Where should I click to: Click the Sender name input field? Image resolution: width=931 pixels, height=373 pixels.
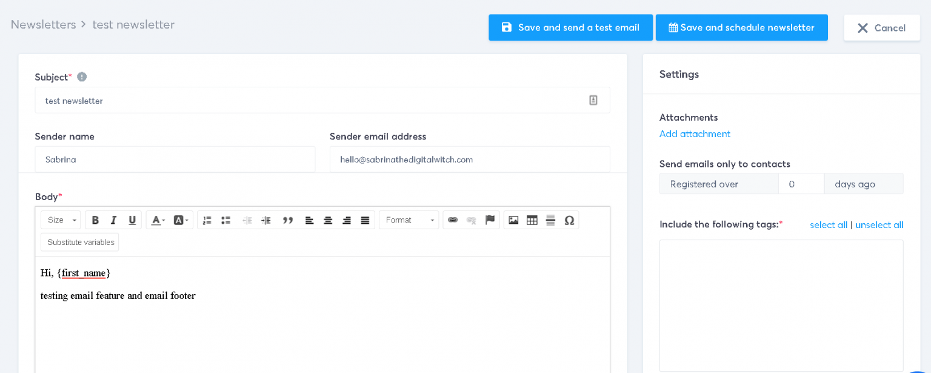point(175,159)
